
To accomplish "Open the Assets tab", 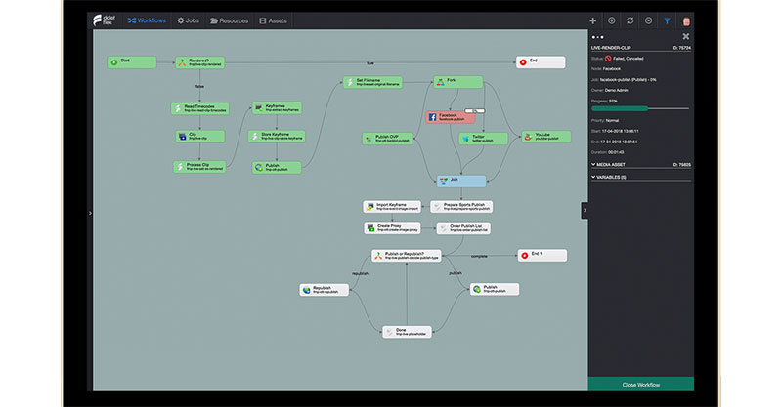I will tap(274, 20).
